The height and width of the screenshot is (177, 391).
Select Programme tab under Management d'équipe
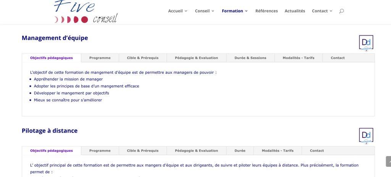100,58
